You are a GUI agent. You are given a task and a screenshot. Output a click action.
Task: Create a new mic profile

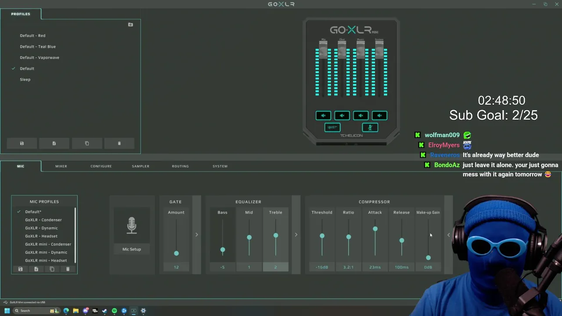36,269
